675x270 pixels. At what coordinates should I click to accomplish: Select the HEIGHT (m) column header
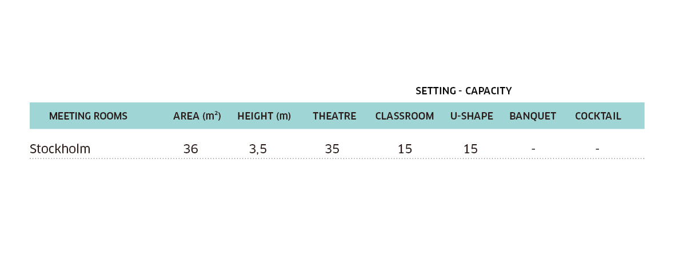(x=264, y=116)
